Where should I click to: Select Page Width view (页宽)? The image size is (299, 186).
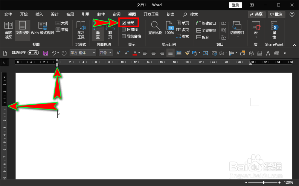point(183,36)
